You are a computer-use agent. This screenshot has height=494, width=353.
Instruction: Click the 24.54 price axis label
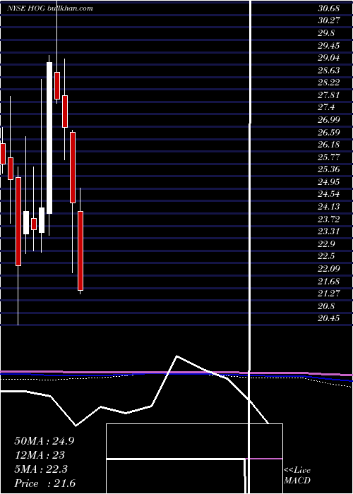[329, 194]
